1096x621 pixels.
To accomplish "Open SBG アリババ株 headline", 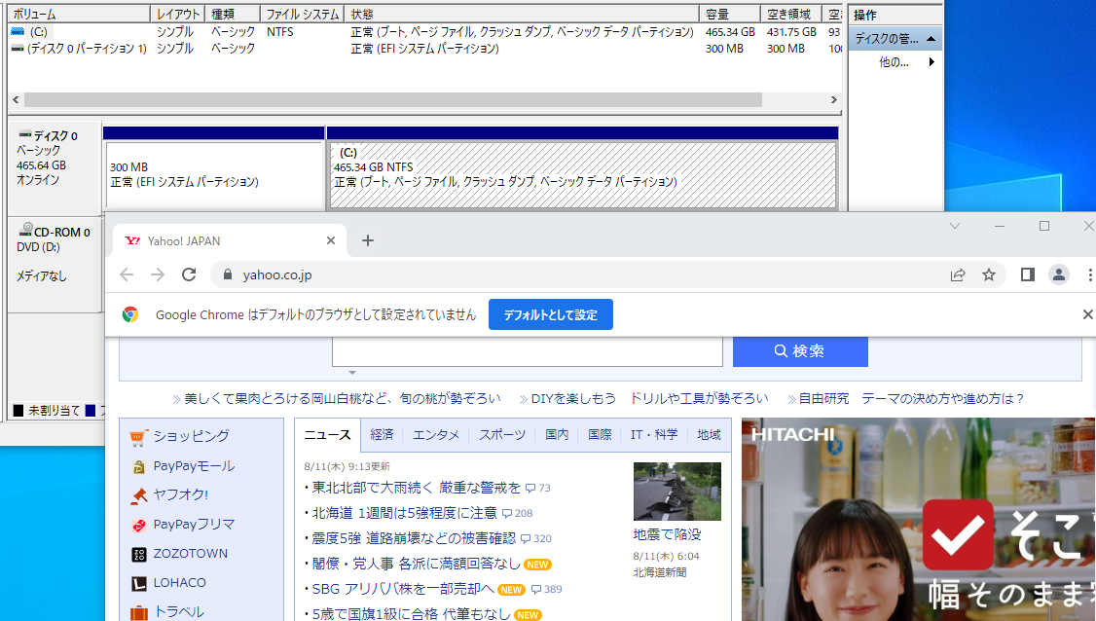I will click(403, 590).
